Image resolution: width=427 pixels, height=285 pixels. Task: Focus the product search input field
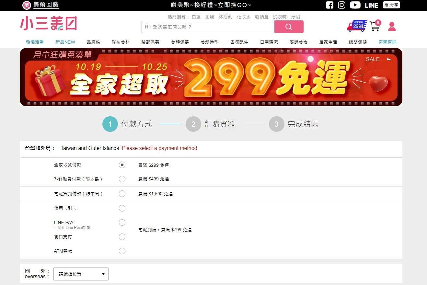208,27
